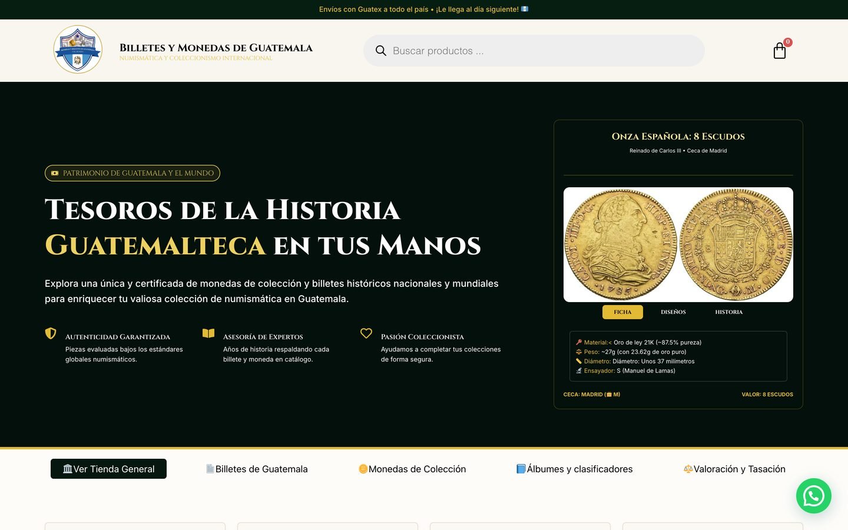
Task: Click the bank icon on Ver Tienda General
Action: [68, 469]
